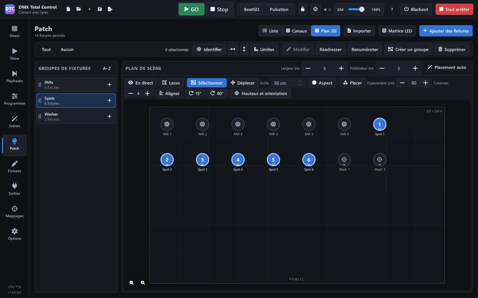Start playback with the GO button
Viewport: 478px width, 298px height.
pyautogui.click(x=192, y=9)
